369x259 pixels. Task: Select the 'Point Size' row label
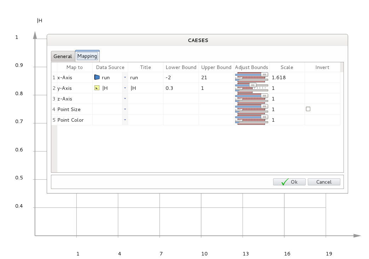(x=69, y=109)
